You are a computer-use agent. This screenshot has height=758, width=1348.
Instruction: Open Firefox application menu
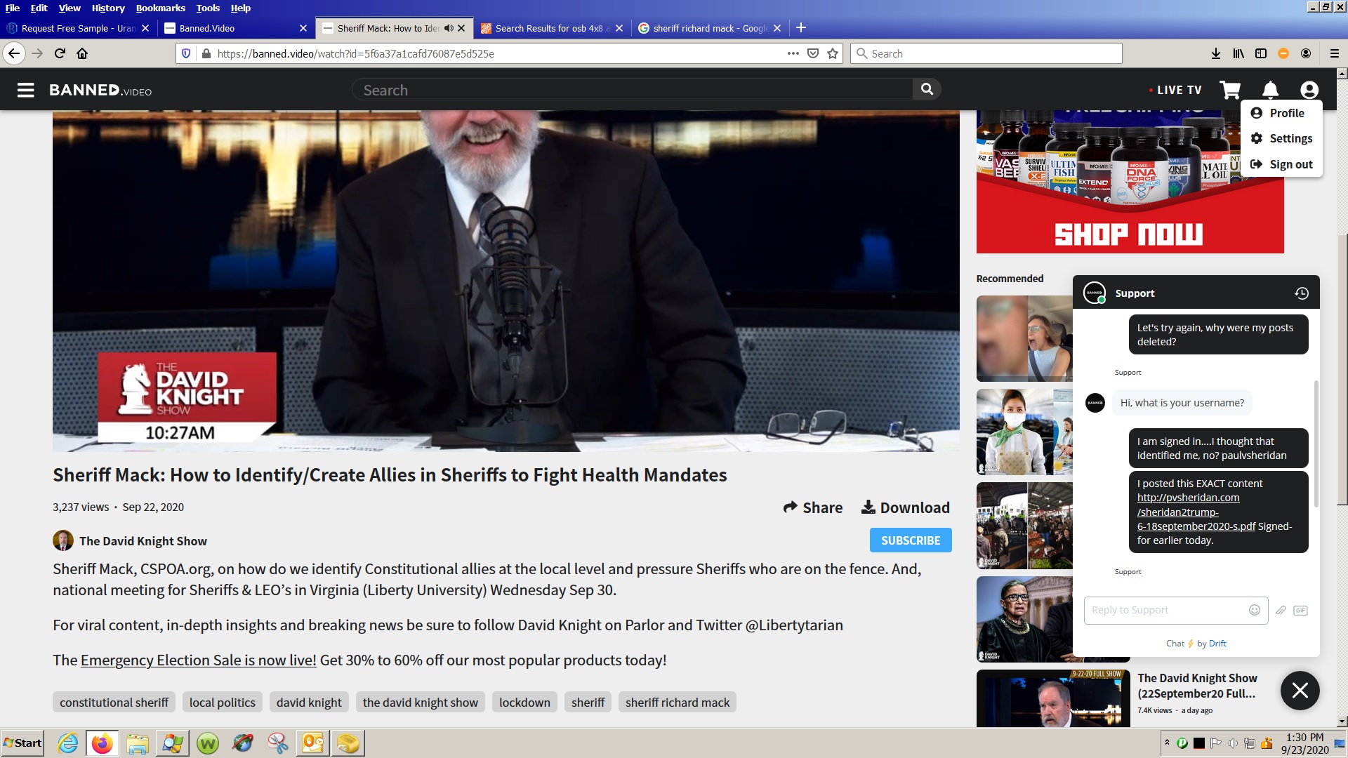pos(1335,53)
